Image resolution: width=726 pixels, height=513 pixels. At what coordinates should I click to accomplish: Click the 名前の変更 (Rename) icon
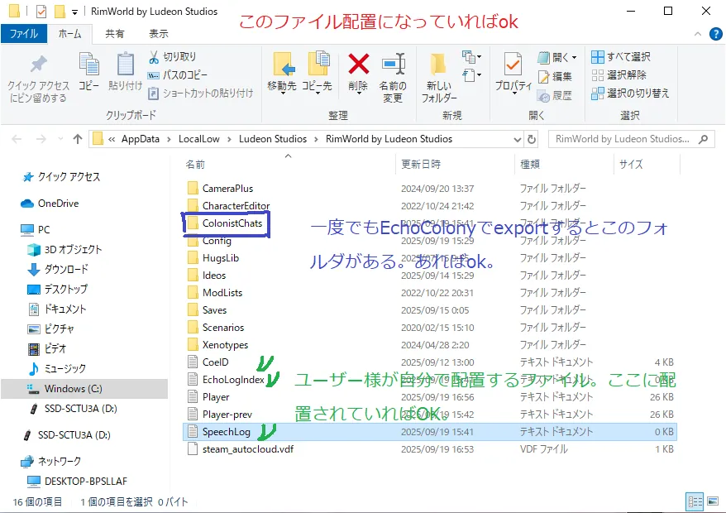(x=393, y=66)
